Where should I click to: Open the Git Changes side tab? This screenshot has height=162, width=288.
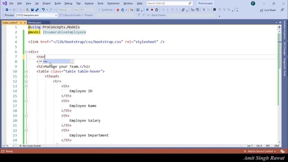(x=285, y=49)
